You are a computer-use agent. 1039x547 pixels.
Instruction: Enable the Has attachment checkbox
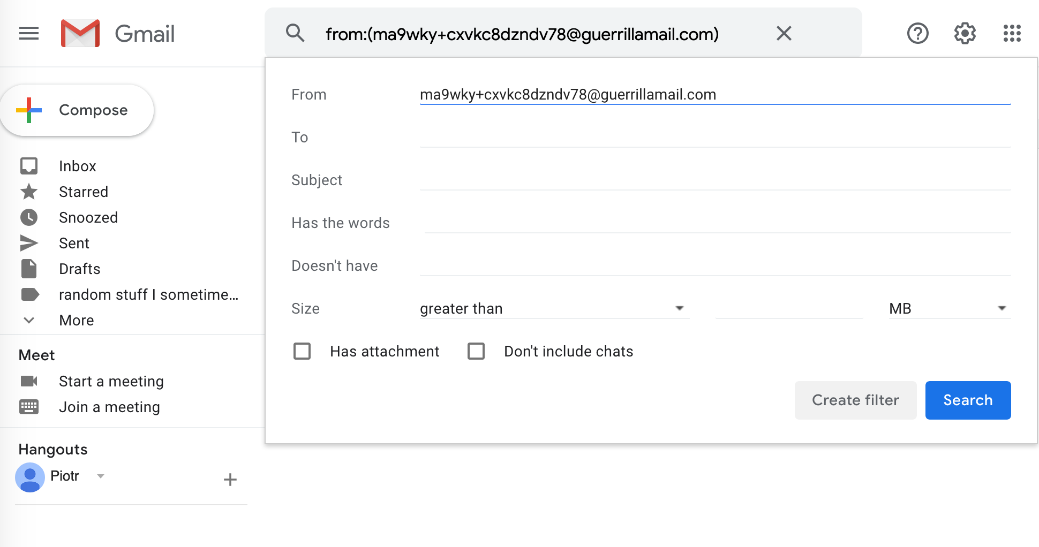click(302, 352)
